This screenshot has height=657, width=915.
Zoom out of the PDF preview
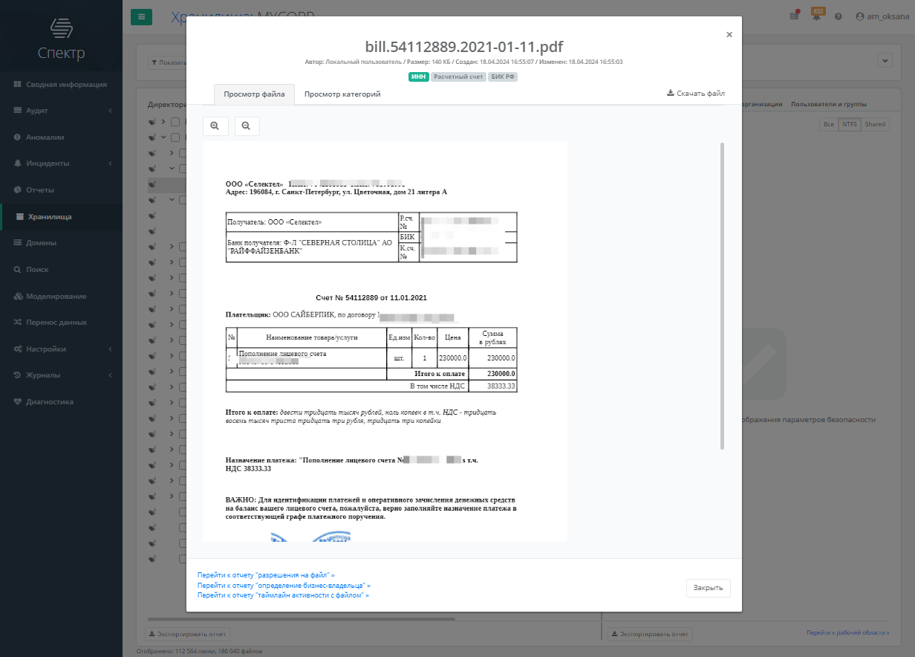tap(247, 126)
